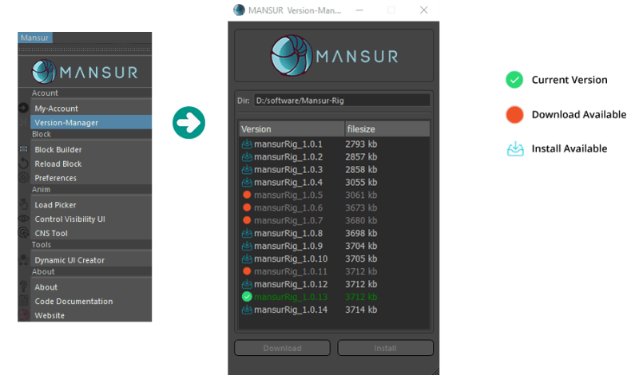
Task: Select the mansurRig_1.0.5 row name
Action: [288, 195]
